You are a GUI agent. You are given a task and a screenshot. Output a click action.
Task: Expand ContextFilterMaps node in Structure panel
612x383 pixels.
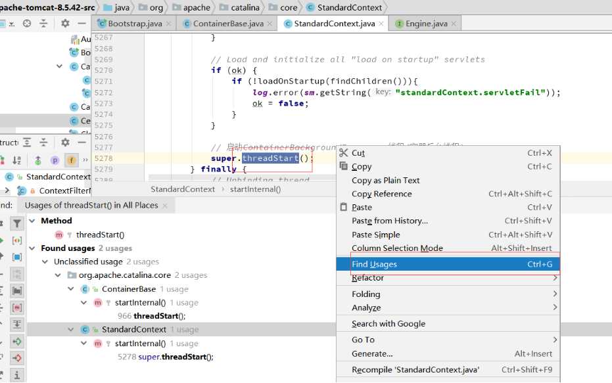click(x=7, y=191)
